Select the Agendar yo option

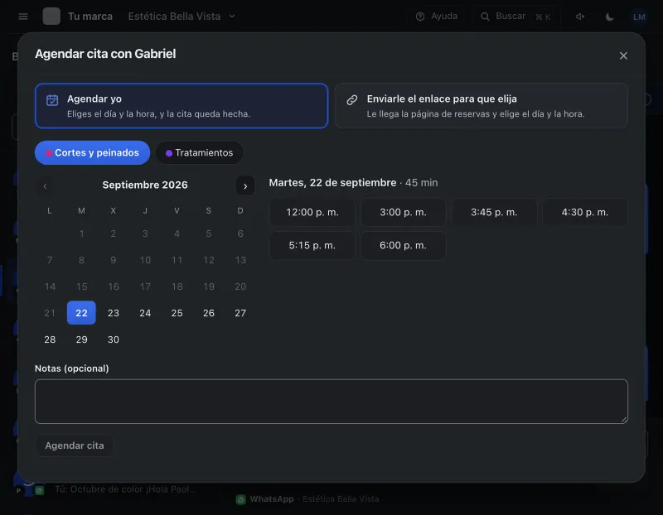[181, 106]
